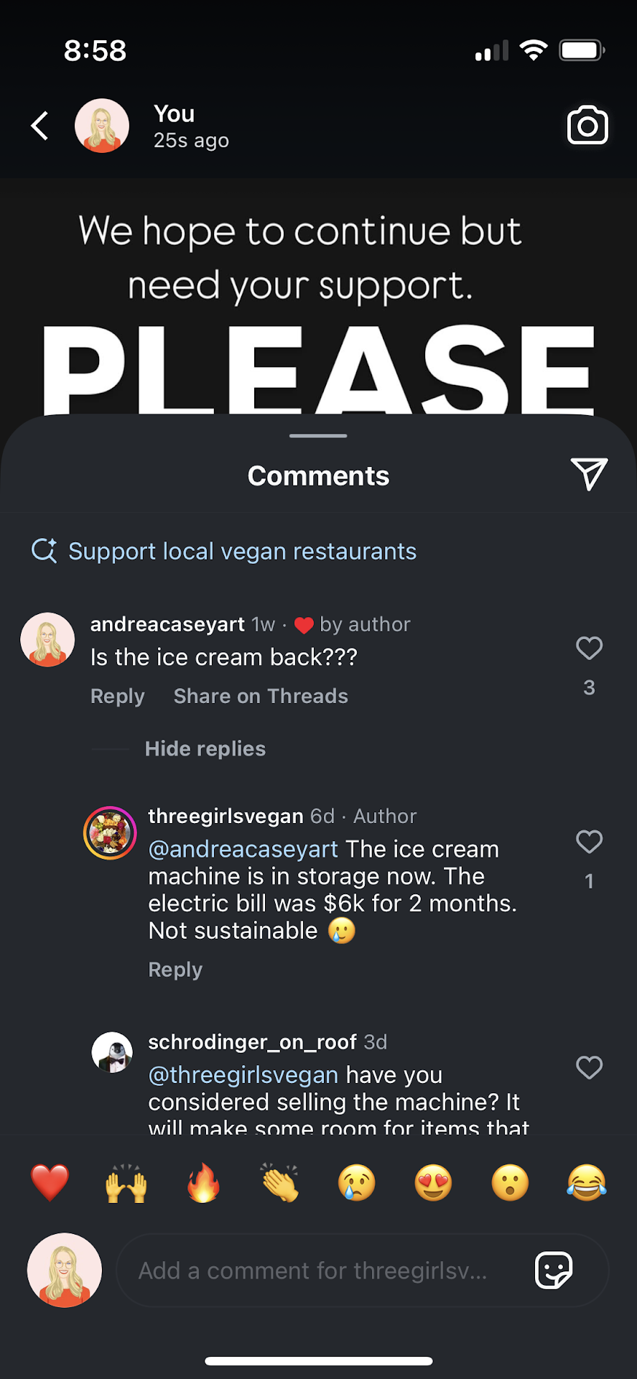The height and width of the screenshot is (1379, 637).
Task: Open the @andreacaseyart mention link
Action: 243,849
